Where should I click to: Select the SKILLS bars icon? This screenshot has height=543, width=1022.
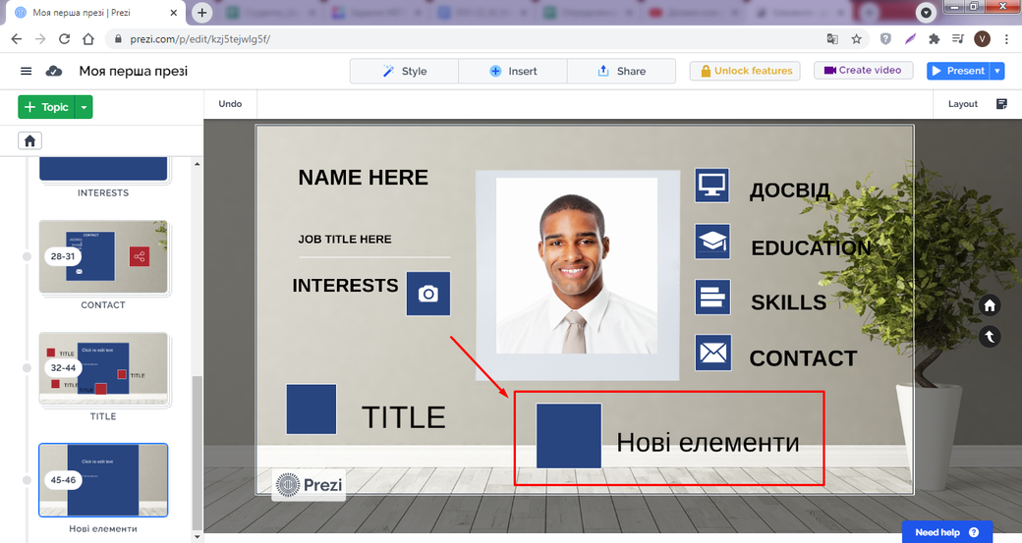[712, 297]
